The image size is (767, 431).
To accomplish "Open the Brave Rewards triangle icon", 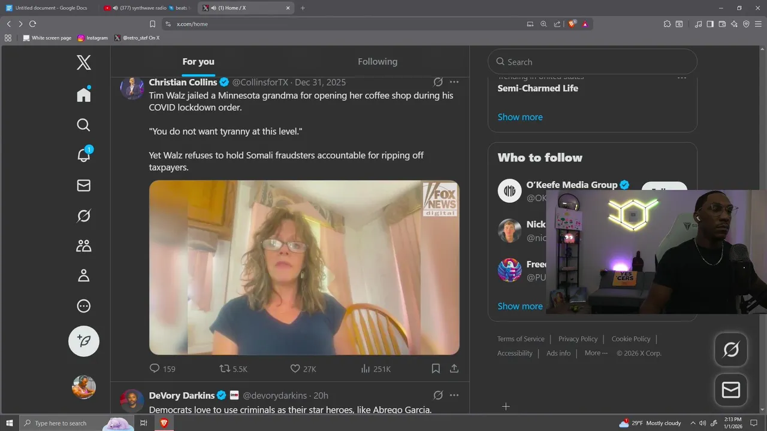I will [x=585, y=24].
